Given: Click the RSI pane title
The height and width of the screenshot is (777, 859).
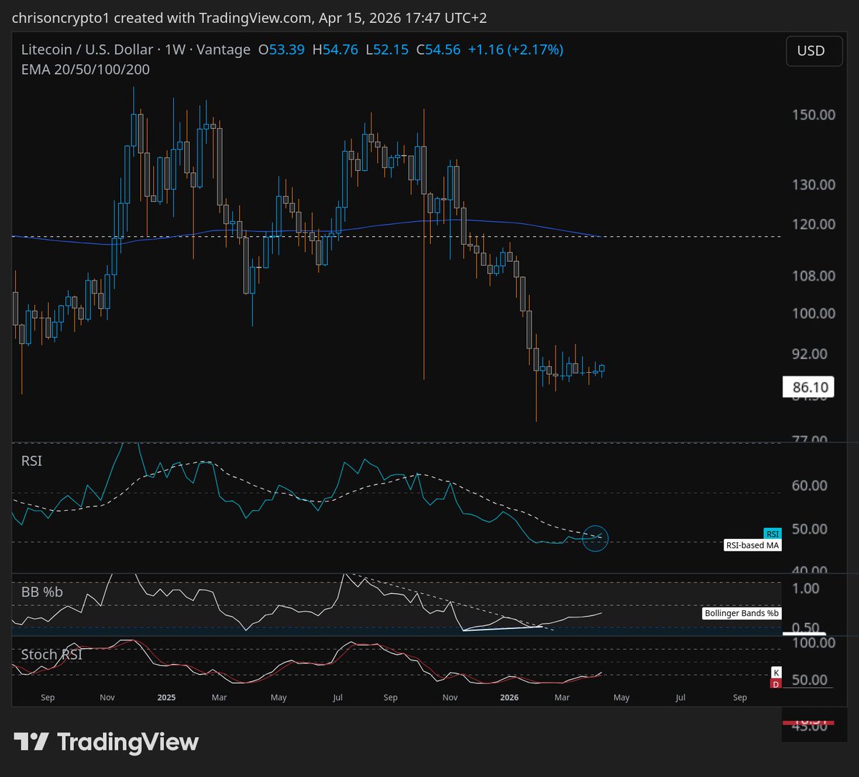Looking at the screenshot, I should point(31,461).
